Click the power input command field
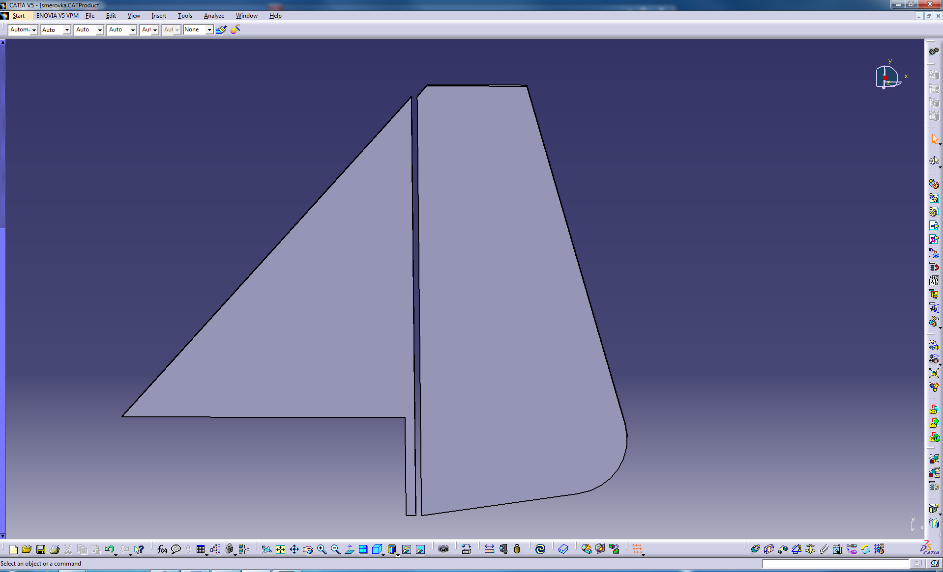The height and width of the screenshot is (572, 943). click(835, 564)
